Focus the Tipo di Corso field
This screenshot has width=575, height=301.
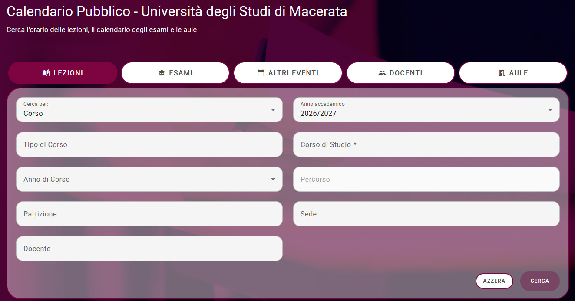pos(149,144)
